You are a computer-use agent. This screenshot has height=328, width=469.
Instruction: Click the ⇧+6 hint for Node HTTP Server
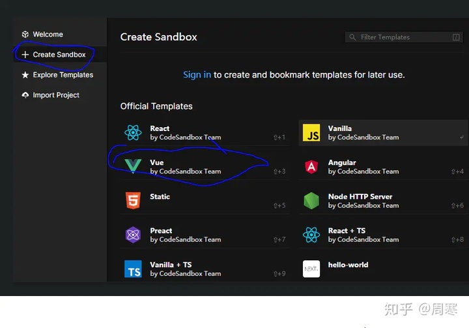pos(457,206)
